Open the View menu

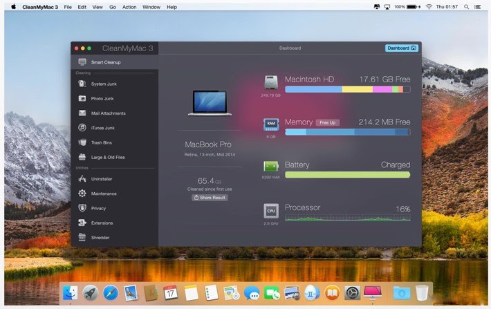(x=98, y=7)
